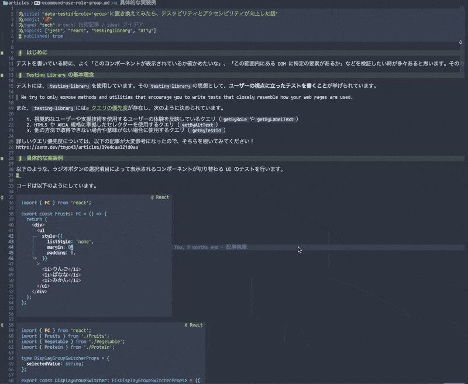The image size is (468, 384).
Task: Click the React language icon on line 58
Action: [x=186, y=325]
